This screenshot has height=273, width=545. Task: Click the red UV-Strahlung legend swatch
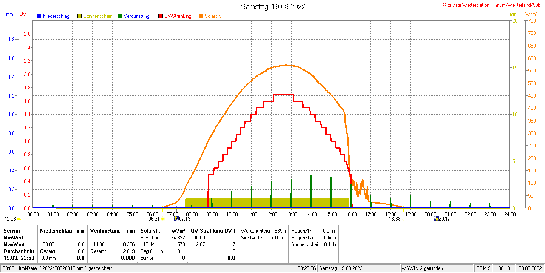[x=161, y=16]
